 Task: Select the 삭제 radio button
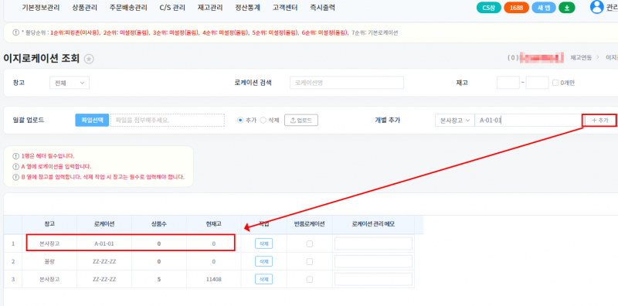tap(263, 121)
